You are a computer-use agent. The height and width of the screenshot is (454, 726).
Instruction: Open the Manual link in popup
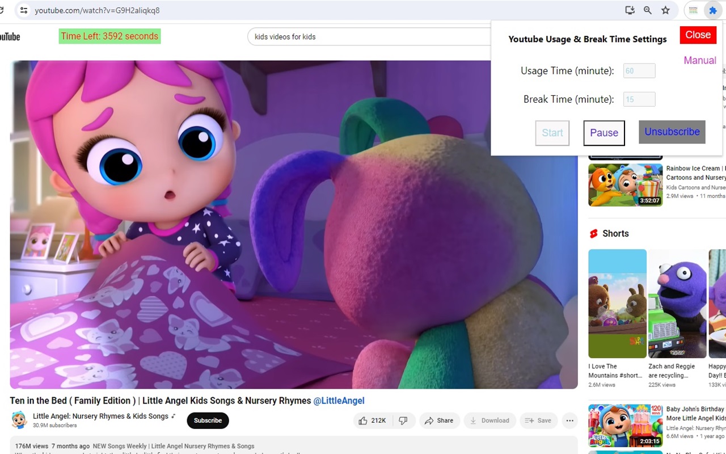(x=700, y=60)
